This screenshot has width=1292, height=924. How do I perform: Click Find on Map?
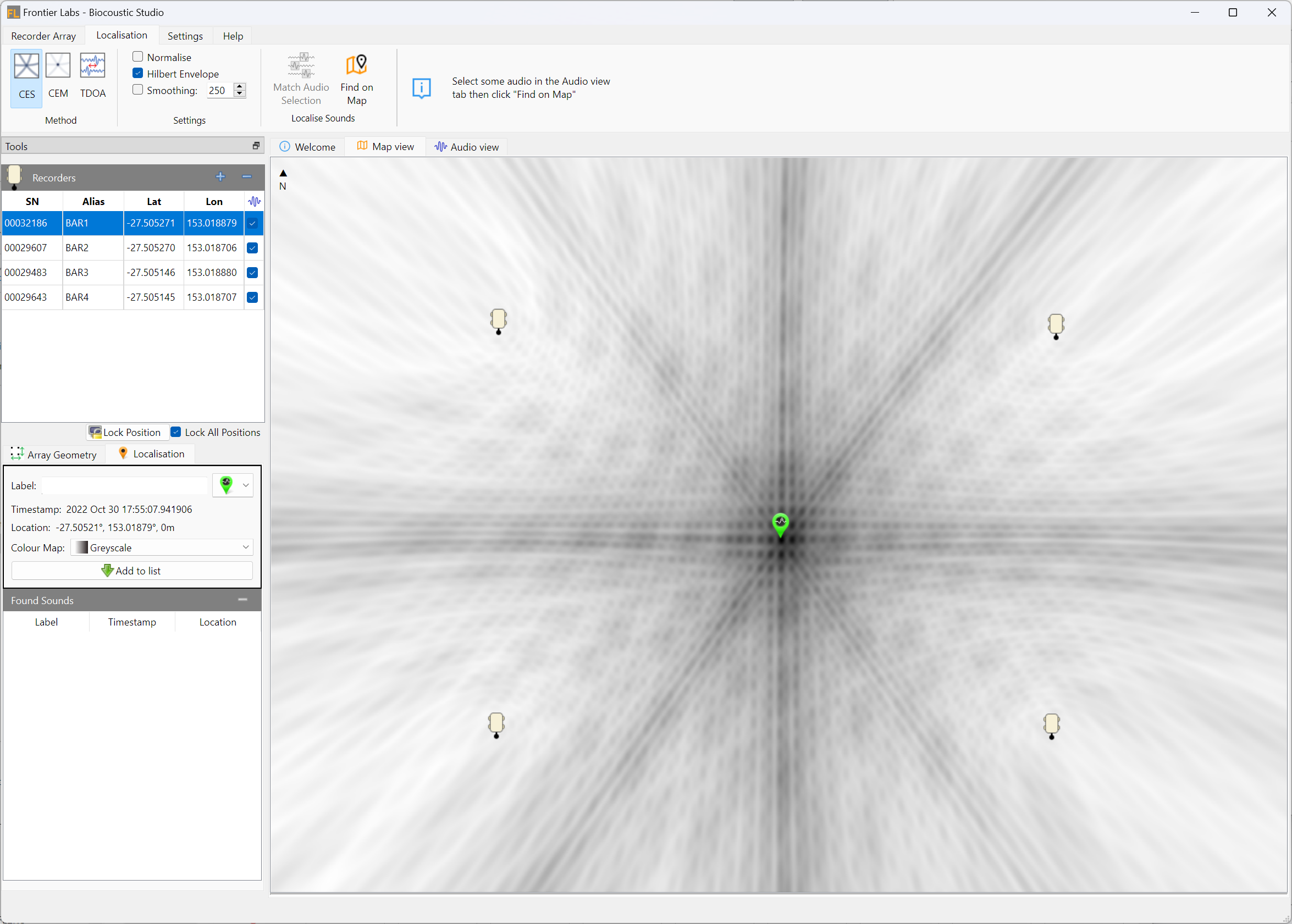click(357, 80)
